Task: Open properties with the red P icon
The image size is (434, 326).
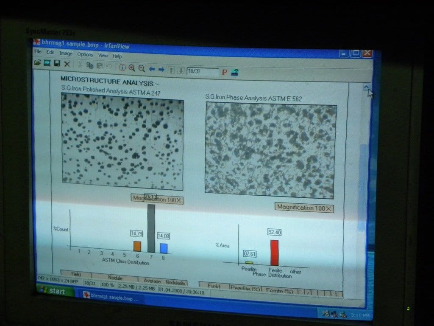Action: tap(225, 73)
